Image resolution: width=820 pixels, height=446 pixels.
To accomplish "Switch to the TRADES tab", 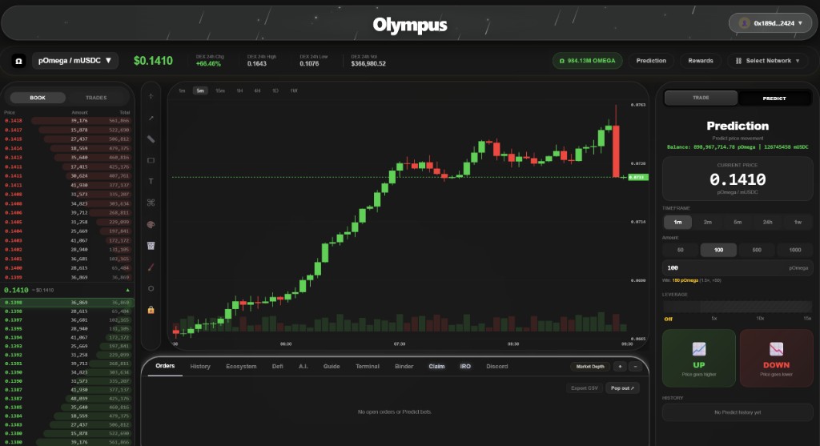I will click(96, 98).
